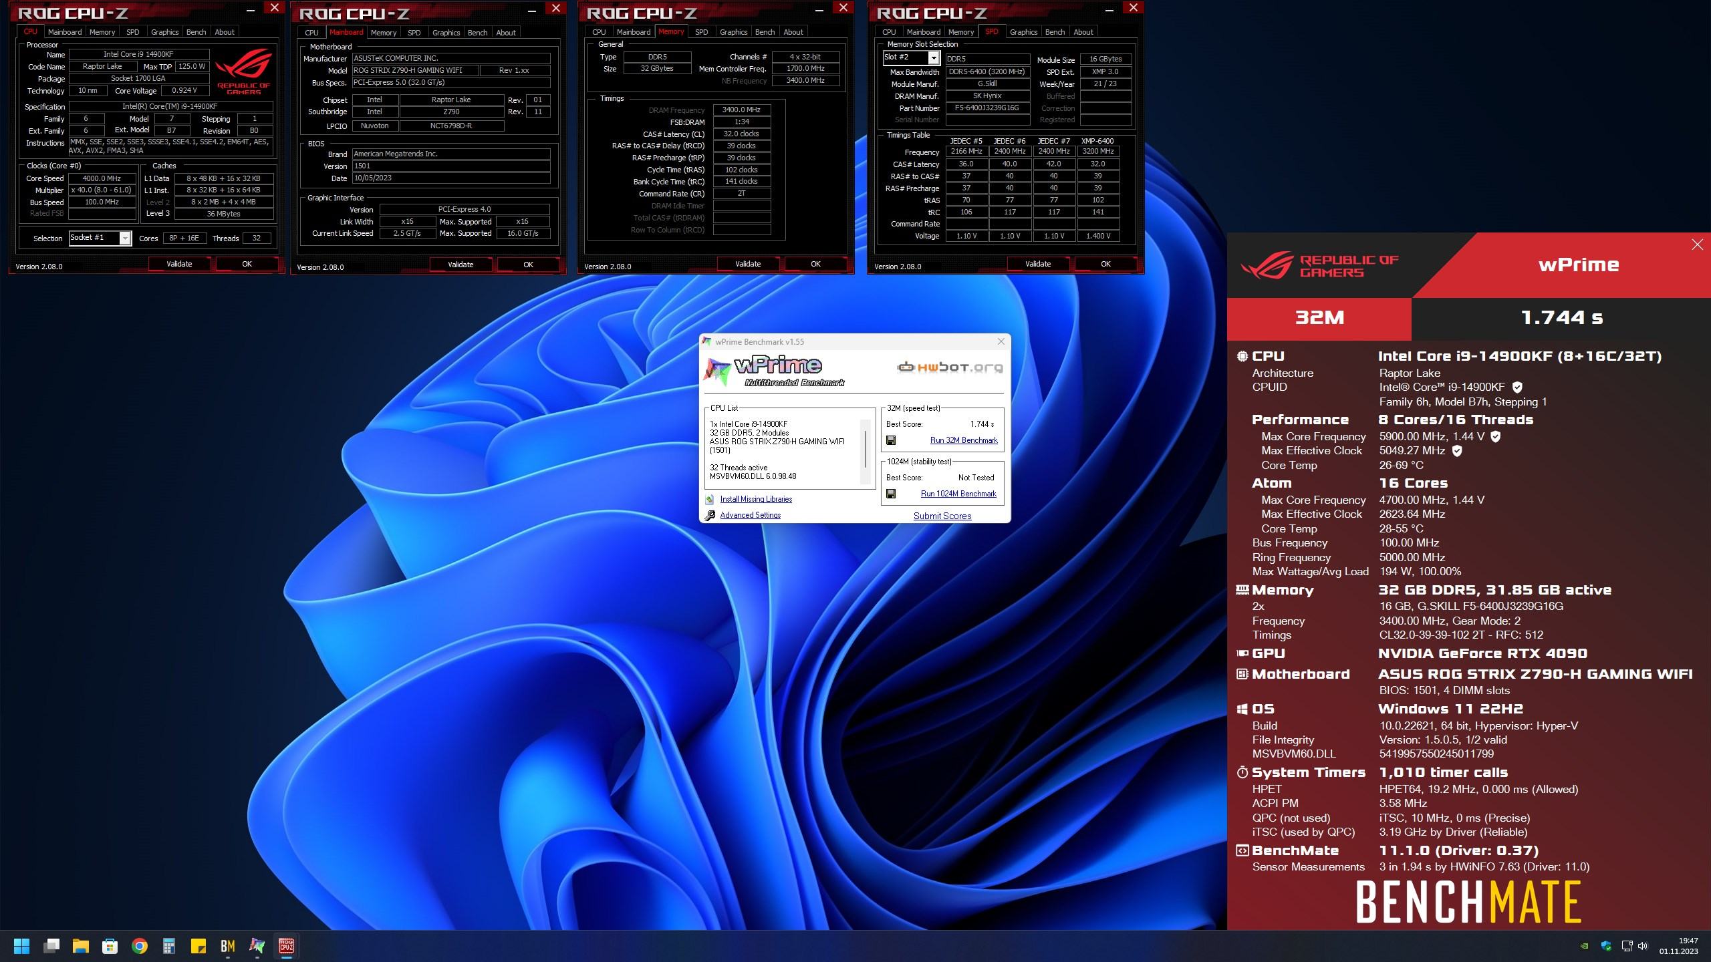Image resolution: width=1711 pixels, height=962 pixels.
Task: Click the wrench icon next to Advanced Settings
Action: tap(710, 515)
